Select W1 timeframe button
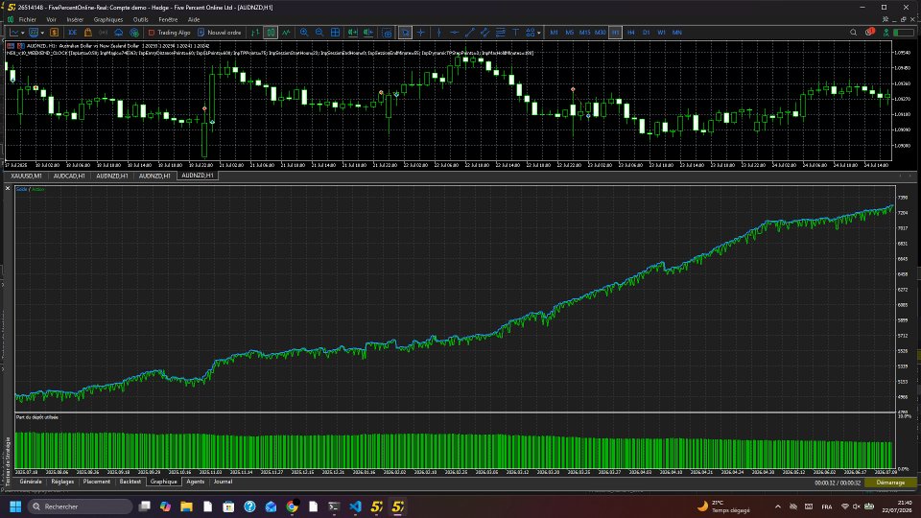This screenshot has height=518, width=921. pos(661,33)
